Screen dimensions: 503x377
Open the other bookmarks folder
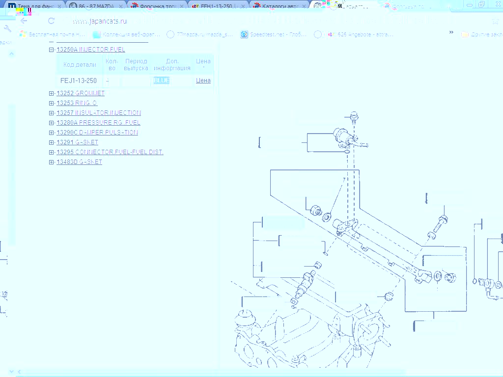[x=481, y=34]
